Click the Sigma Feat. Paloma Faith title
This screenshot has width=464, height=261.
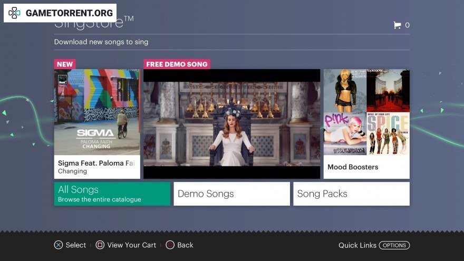(96, 163)
